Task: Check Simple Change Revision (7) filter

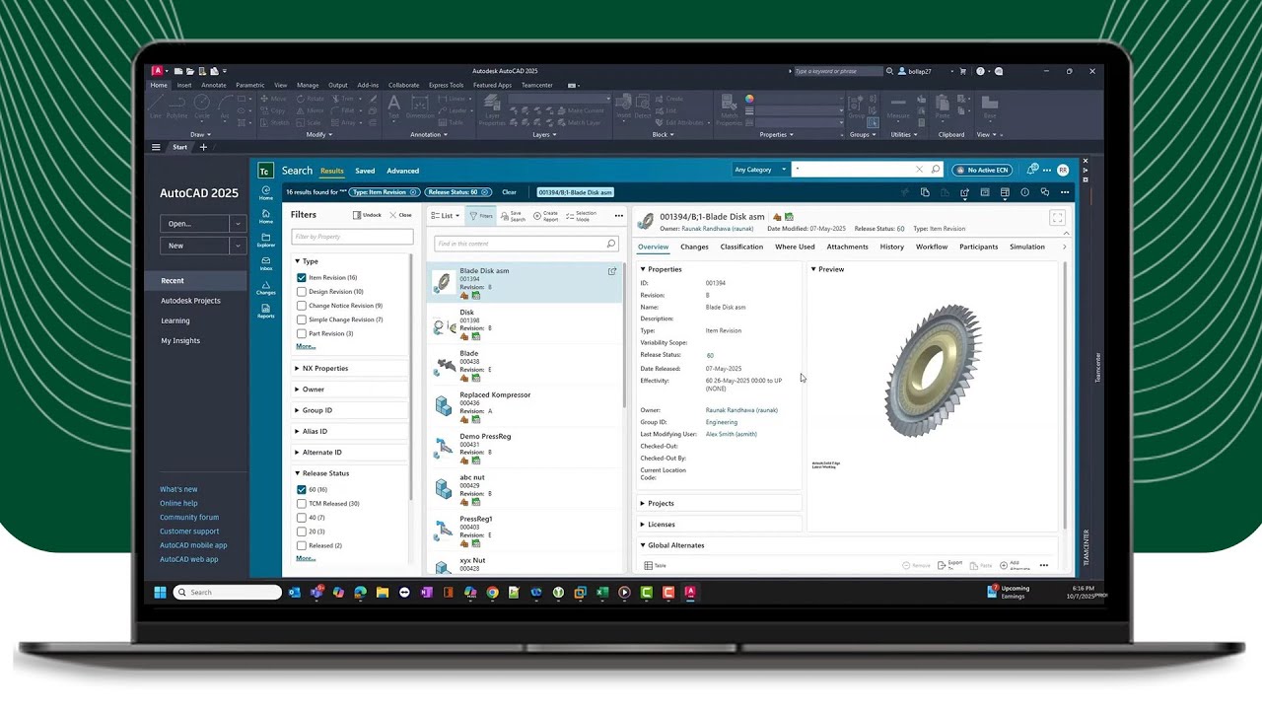Action: (302, 319)
